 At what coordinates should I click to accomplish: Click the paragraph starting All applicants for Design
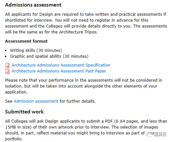(86, 23)
